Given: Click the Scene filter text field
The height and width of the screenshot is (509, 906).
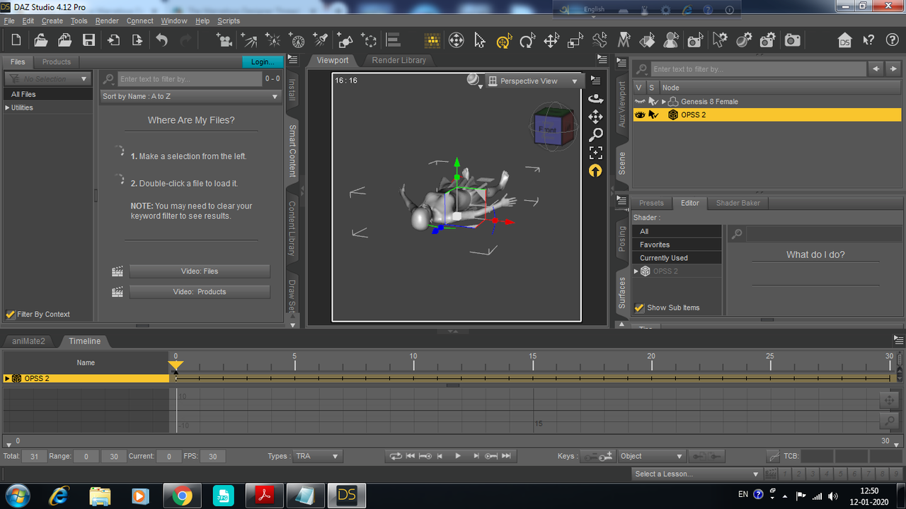Looking at the screenshot, I should 758,69.
